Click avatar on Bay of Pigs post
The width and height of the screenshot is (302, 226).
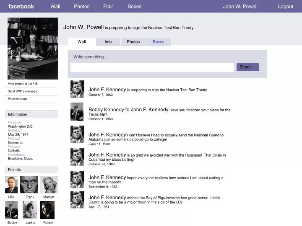pos(77,200)
